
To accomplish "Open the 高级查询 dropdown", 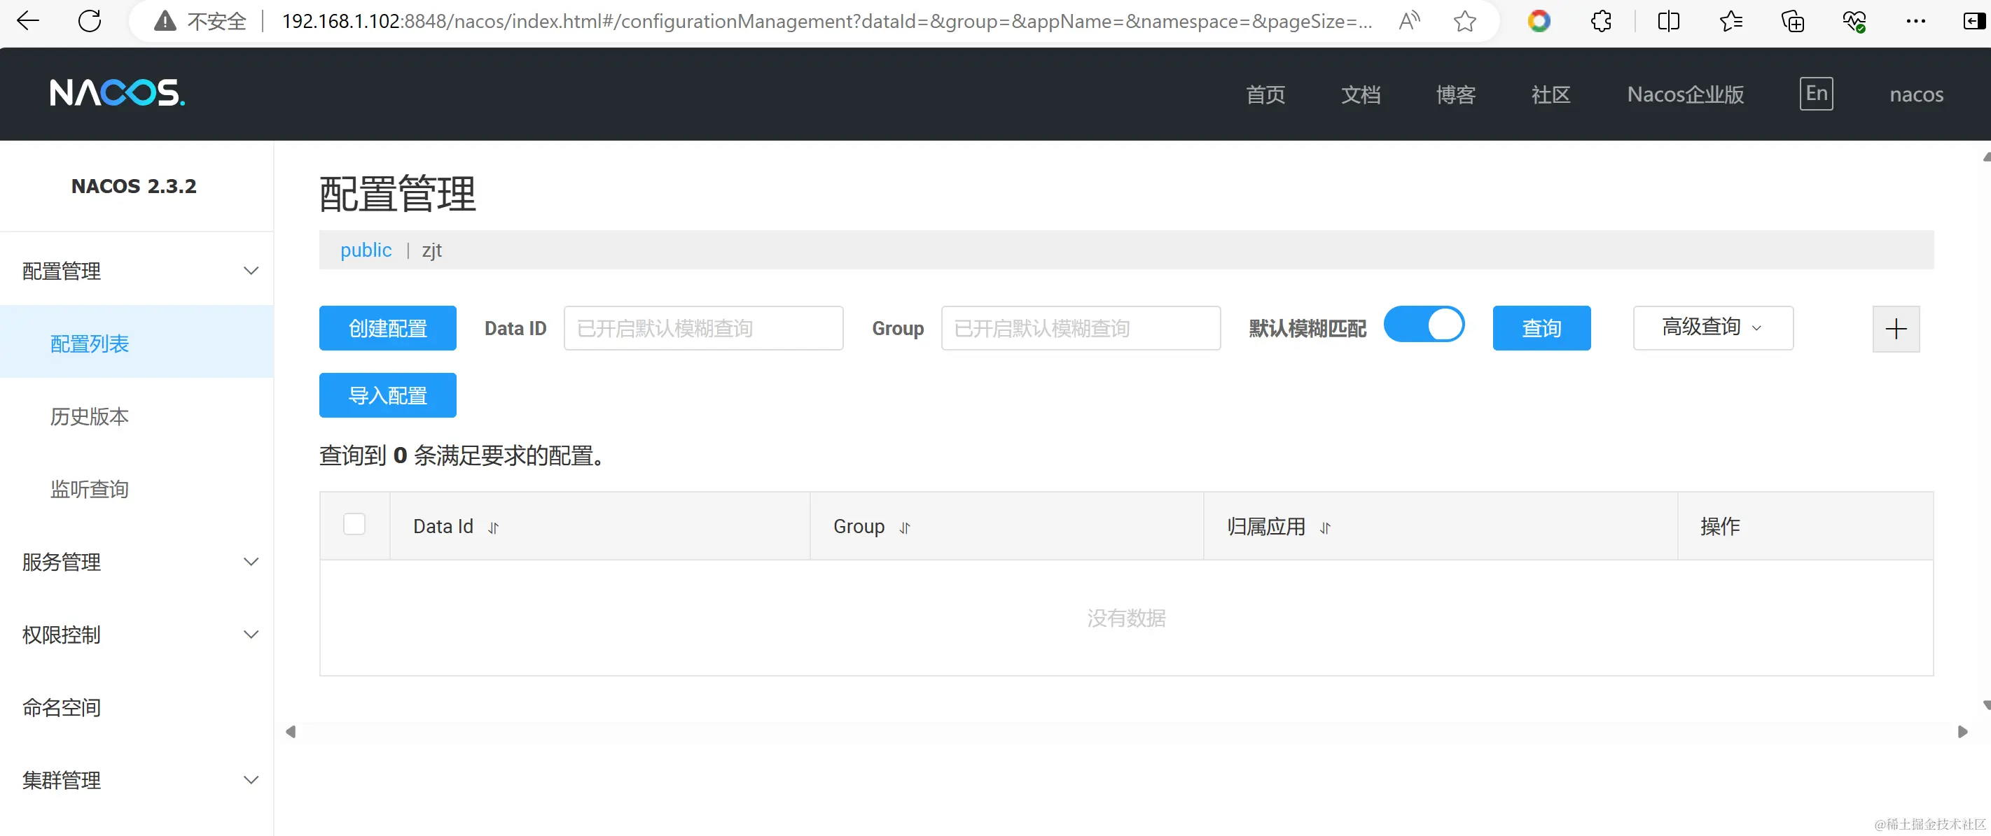I will pos(1712,327).
